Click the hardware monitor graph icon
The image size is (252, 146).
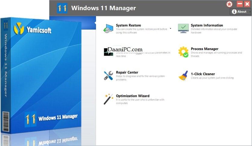(x=108, y=52)
